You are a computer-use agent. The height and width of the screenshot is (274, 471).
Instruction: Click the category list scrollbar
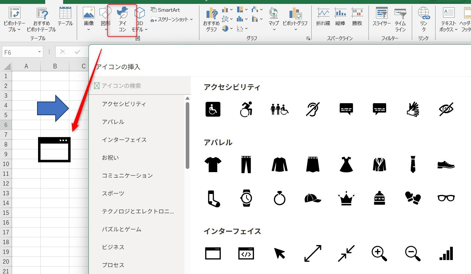pos(187,135)
